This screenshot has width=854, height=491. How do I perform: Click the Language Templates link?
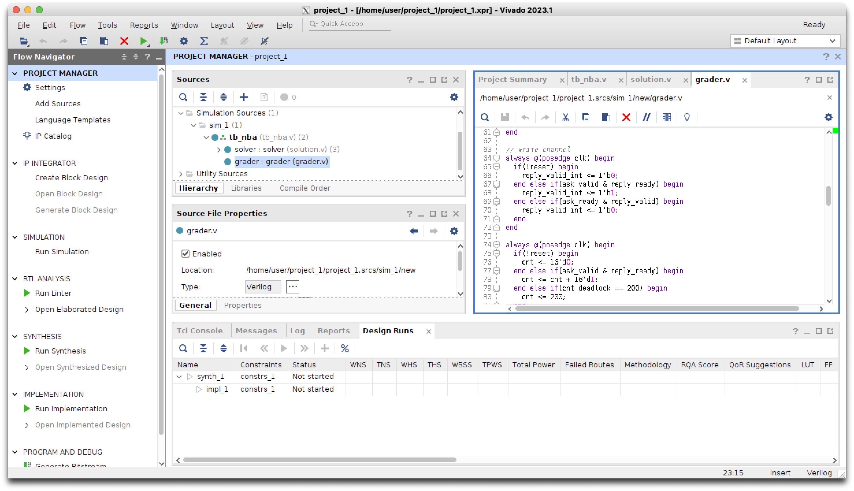[73, 120]
